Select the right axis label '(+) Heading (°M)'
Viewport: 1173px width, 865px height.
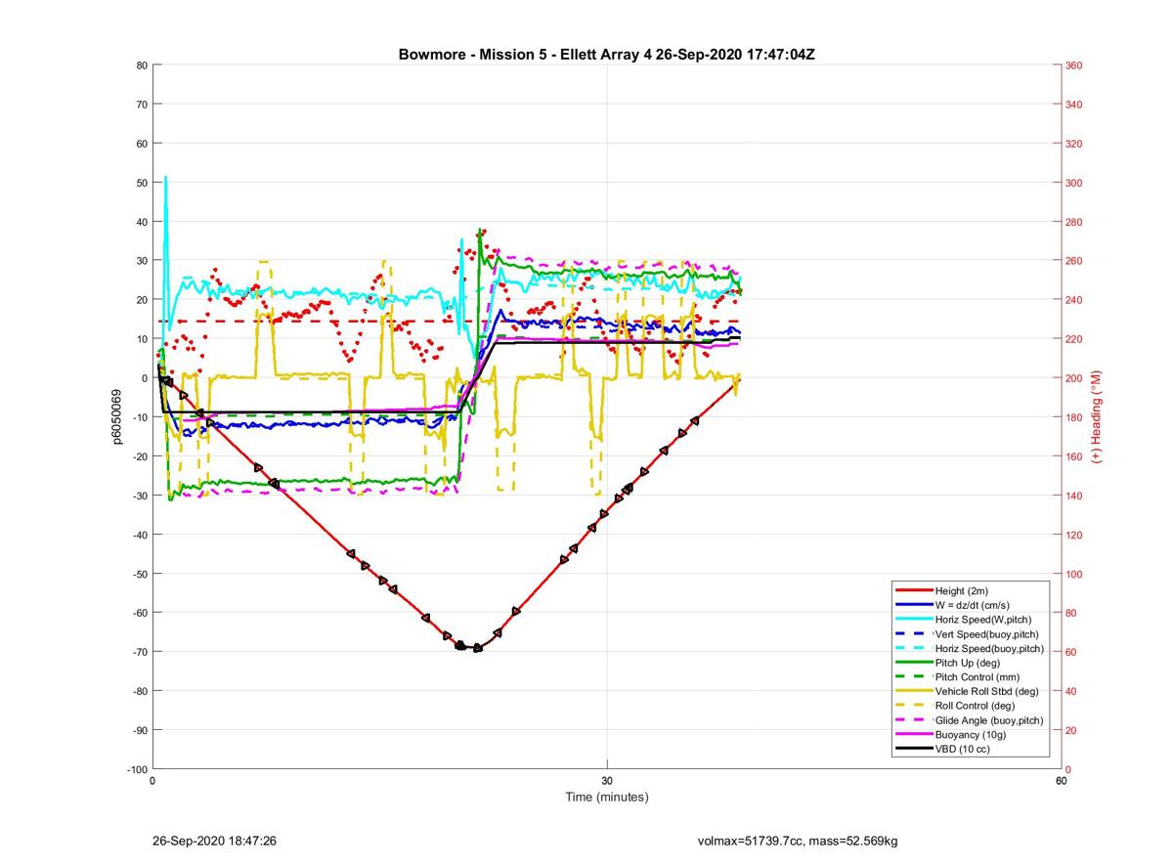click(x=1096, y=416)
